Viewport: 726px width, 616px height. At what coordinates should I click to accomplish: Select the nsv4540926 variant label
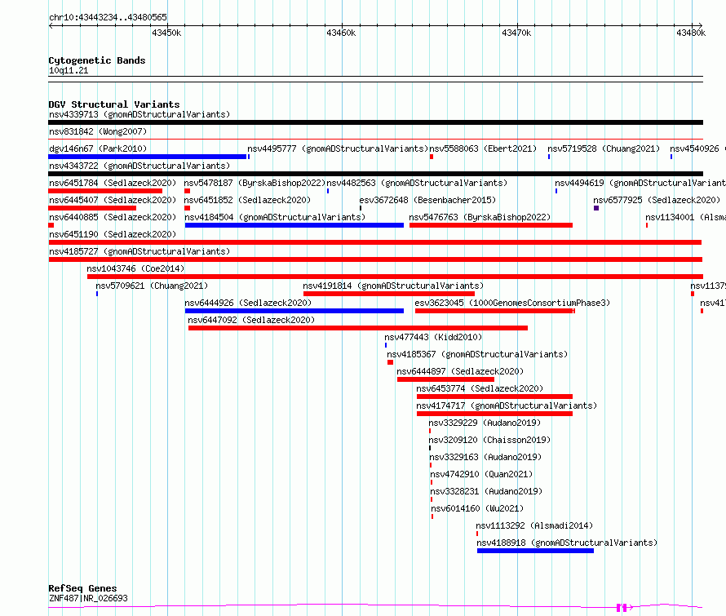point(697,148)
